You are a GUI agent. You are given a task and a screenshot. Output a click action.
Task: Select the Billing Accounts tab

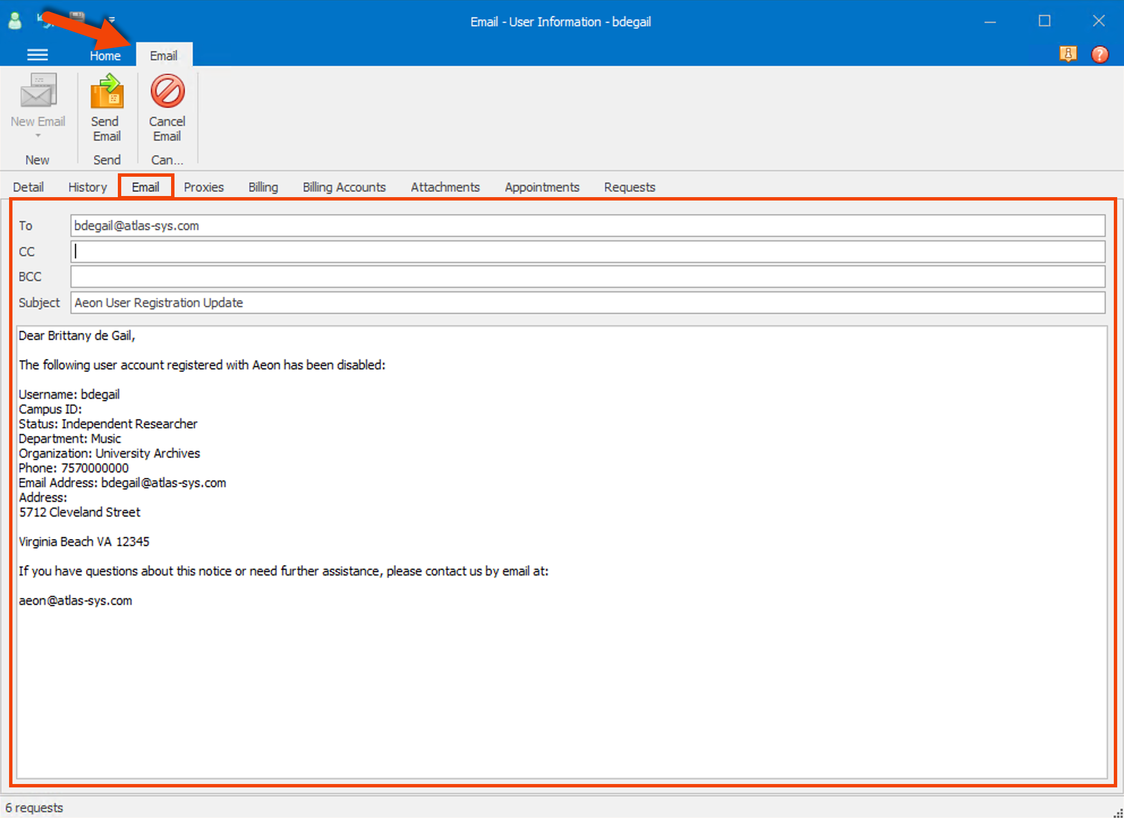(344, 187)
